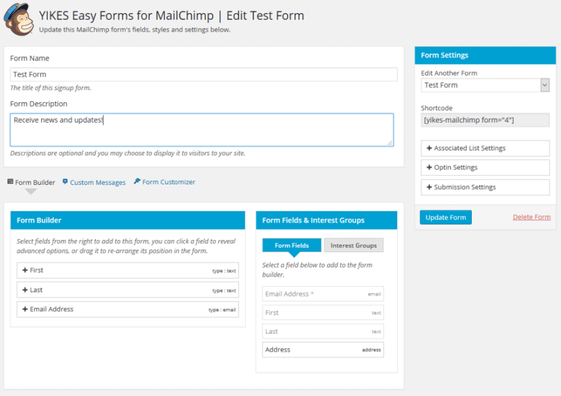Click the Form Customizer pin icon

[137, 181]
